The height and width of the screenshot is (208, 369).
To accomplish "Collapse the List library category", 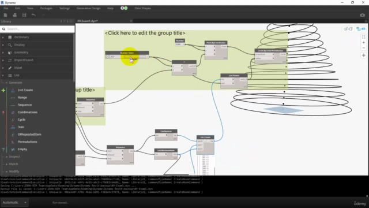I will point(3,76).
